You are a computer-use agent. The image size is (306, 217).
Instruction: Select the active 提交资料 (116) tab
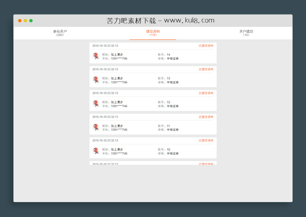pos(153,33)
